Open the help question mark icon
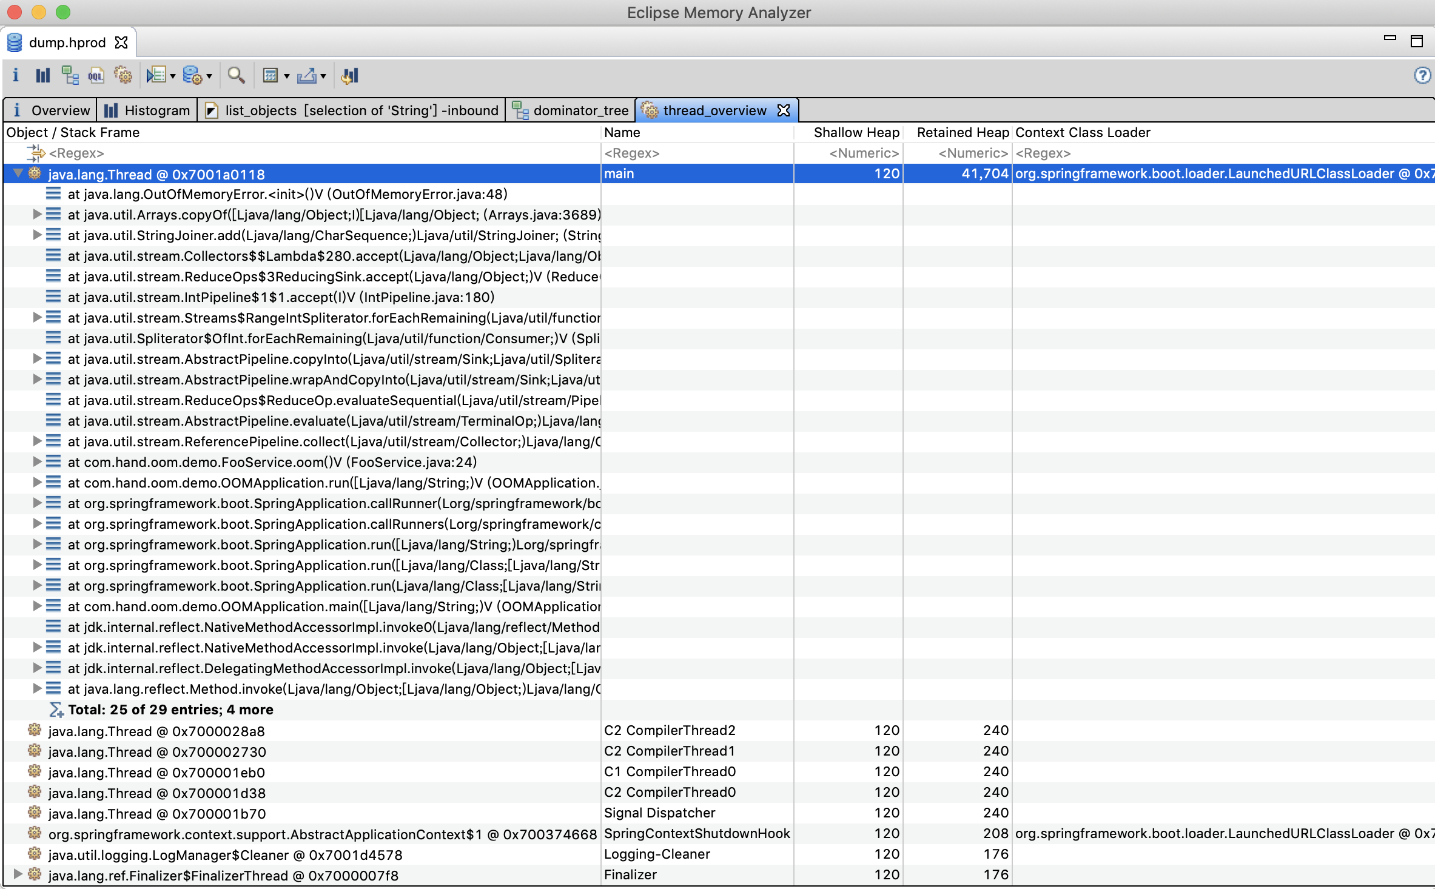Viewport: 1435px width, 889px height. click(x=1422, y=75)
